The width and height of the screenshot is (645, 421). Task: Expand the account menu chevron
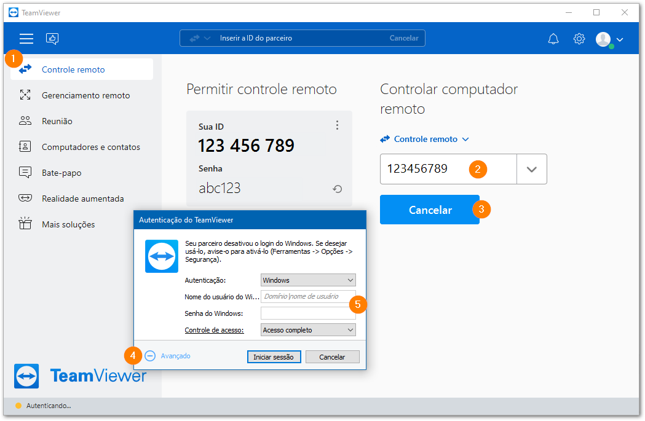620,40
